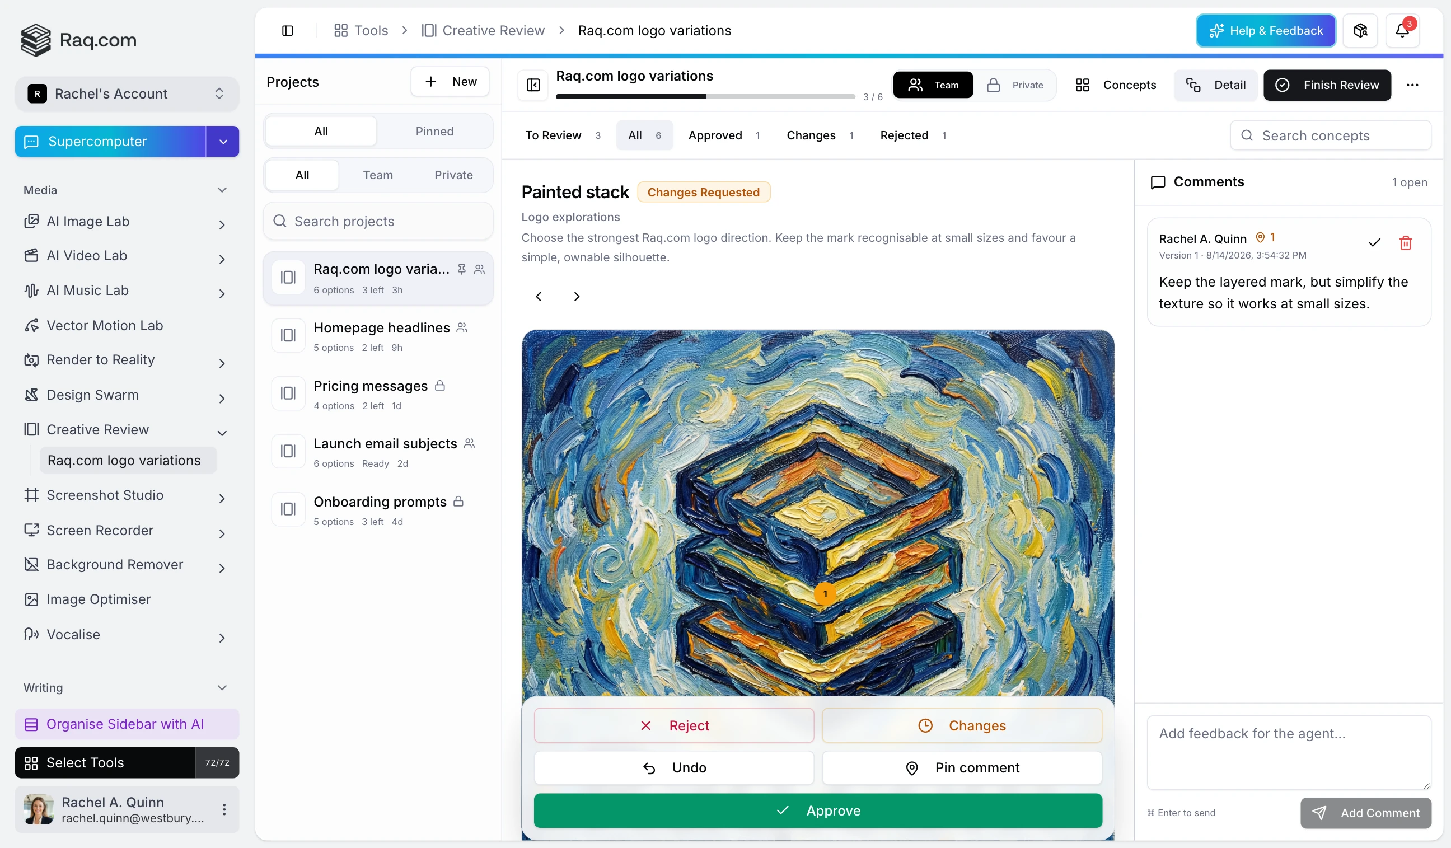Image resolution: width=1451 pixels, height=848 pixels.
Task: Resolve Rachel's comment with the checkmark
Action: 1374,243
